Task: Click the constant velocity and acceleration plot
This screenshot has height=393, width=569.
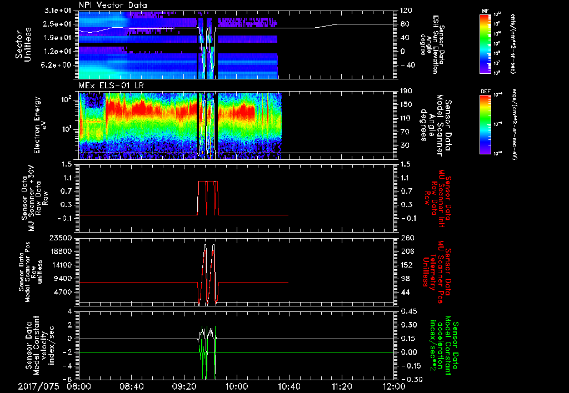Action: click(236, 345)
